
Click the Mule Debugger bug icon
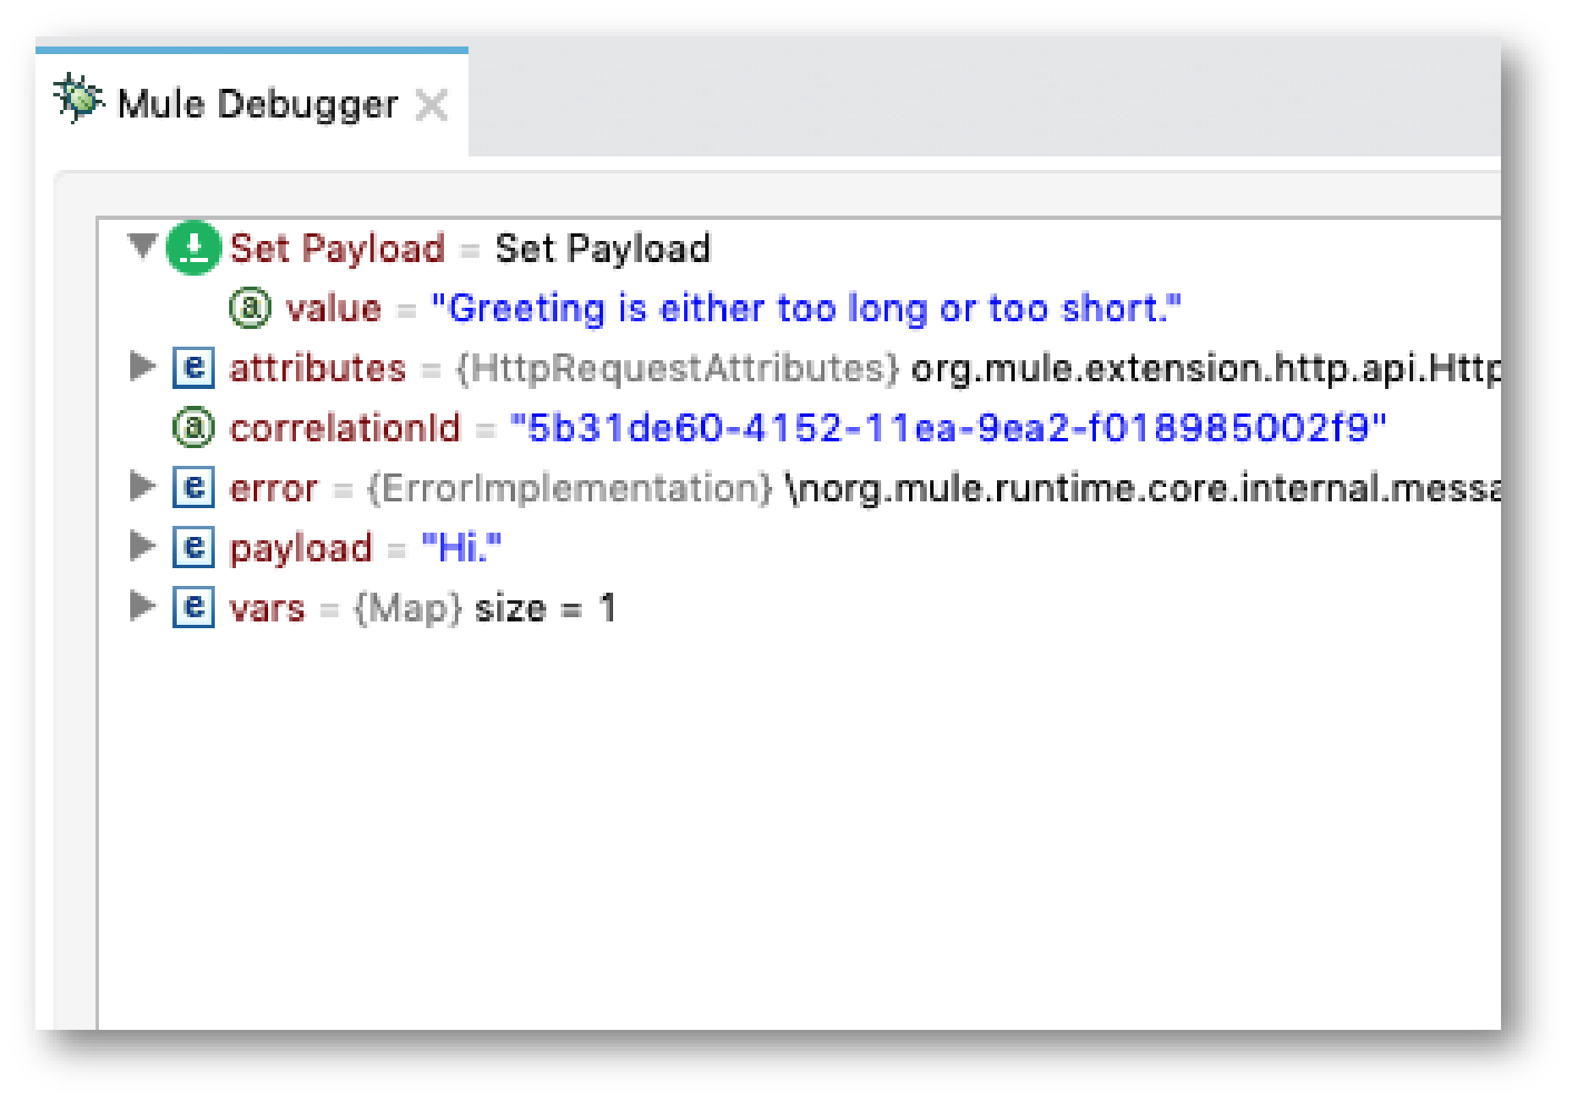pyautogui.click(x=78, y=100)
